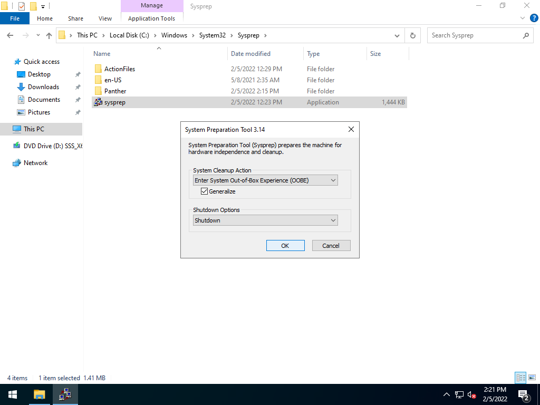
Task: Open the View ribbon tab
Action: (x=105, y=18)
